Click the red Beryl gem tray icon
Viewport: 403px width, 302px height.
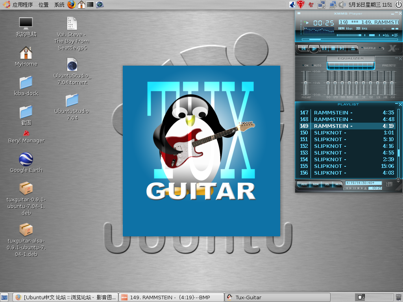tap(301, 4)
